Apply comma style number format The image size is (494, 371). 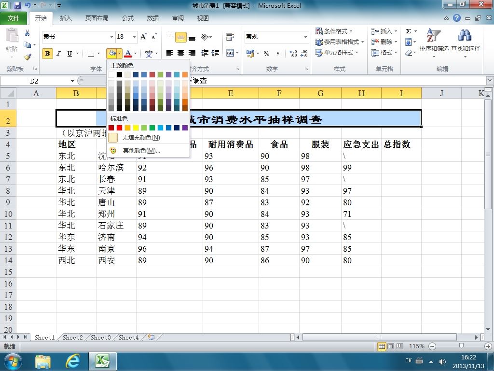[x=277, y=53]
